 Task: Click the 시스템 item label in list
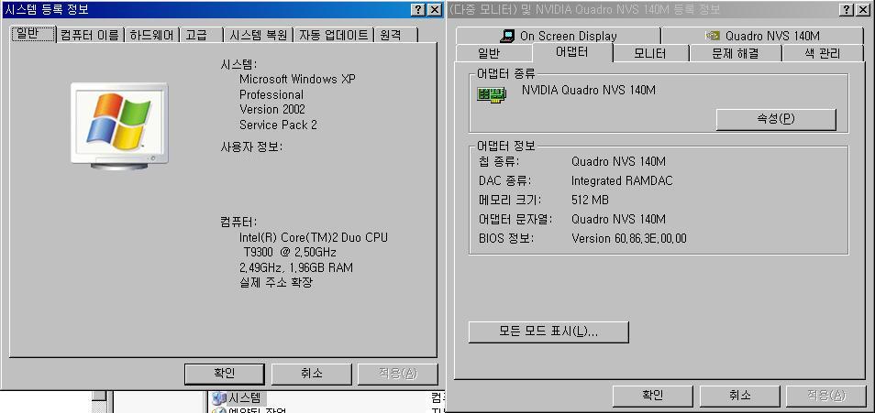[244, 398]
